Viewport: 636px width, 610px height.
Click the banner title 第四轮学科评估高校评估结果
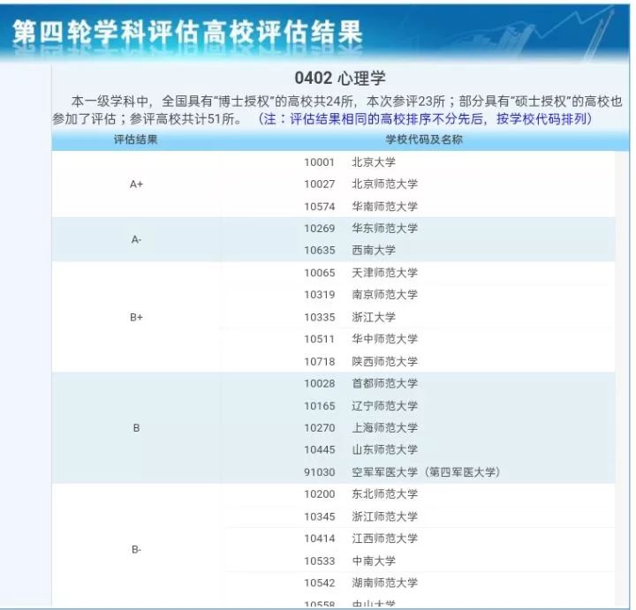[x=187, y=33]
